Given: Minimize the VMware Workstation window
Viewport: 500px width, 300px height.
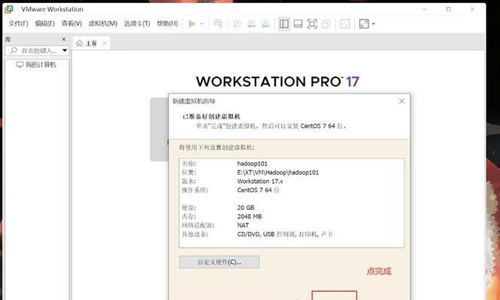Looking at the screenshot, I should point(425,10).
